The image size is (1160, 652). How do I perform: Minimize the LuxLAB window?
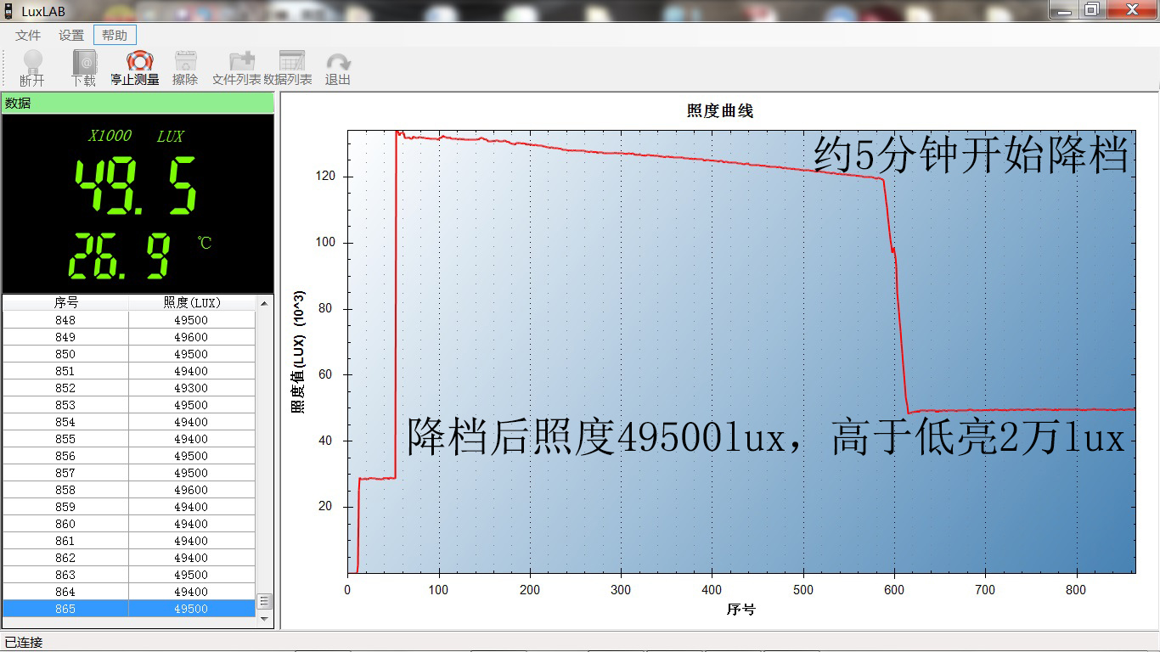click(x=1064, y=9)
